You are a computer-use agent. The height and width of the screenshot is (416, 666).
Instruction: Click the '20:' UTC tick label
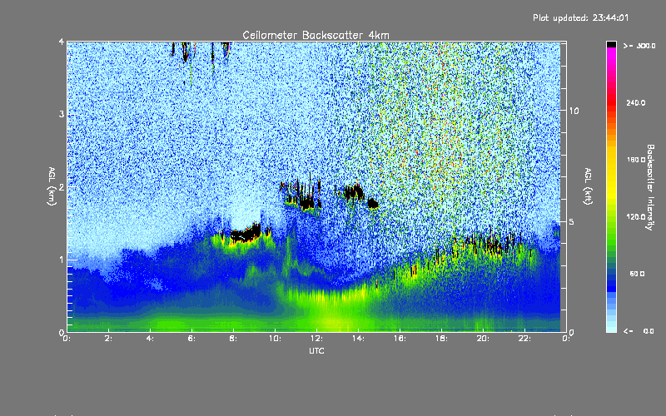point(483,339)
